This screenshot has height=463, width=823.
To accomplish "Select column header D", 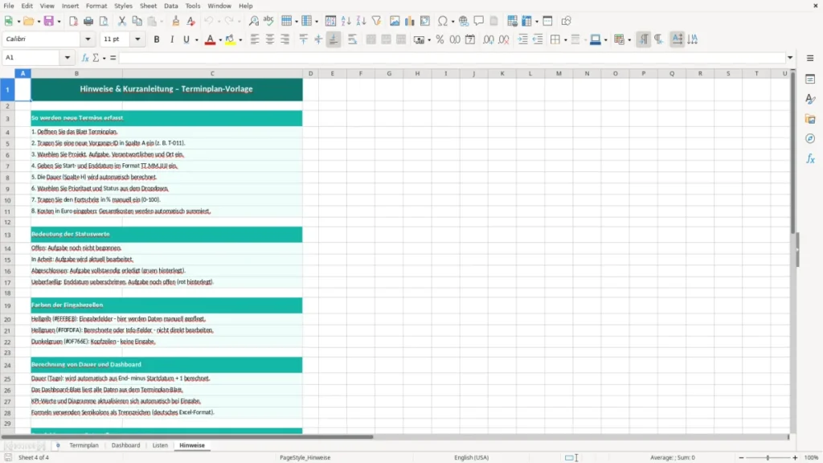I will pyautogui.click(x=310, y=73).
